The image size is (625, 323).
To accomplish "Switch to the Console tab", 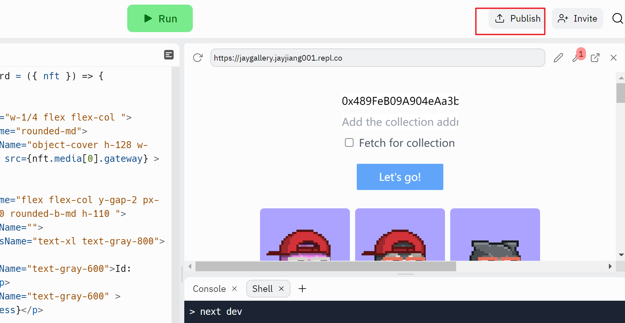I will tap(209, 289).
